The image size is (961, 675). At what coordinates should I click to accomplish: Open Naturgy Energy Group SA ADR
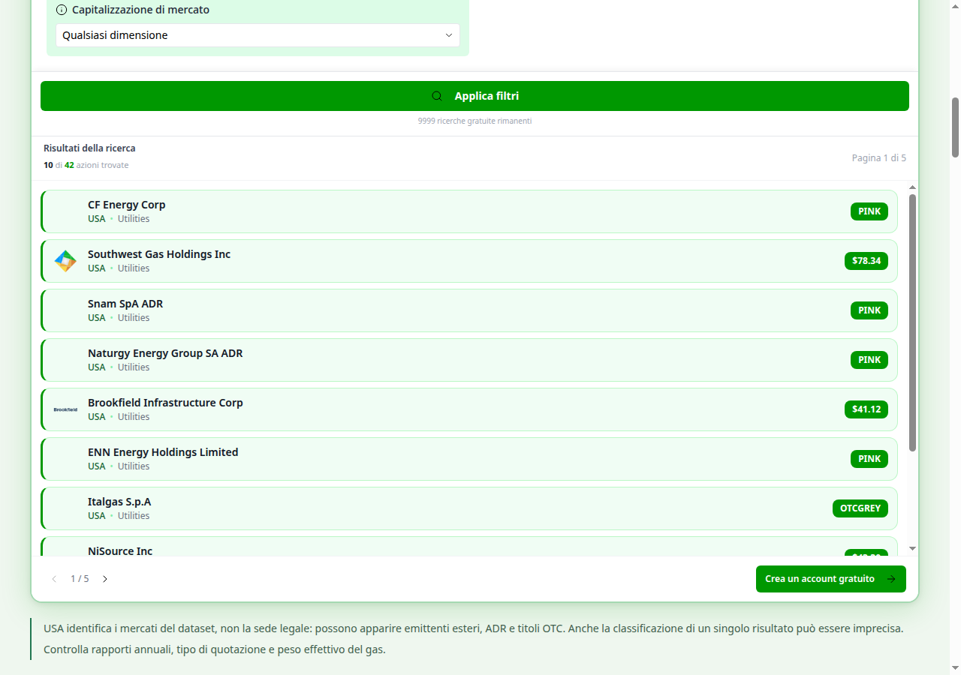click(x=469, y=360)
